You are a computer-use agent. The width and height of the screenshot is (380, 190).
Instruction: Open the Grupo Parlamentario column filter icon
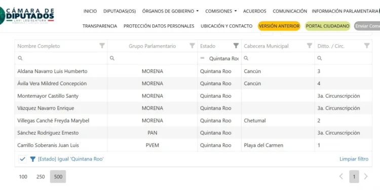click(x=192, y=46)
